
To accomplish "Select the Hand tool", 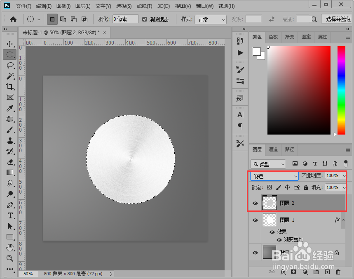I will point(10,248).
